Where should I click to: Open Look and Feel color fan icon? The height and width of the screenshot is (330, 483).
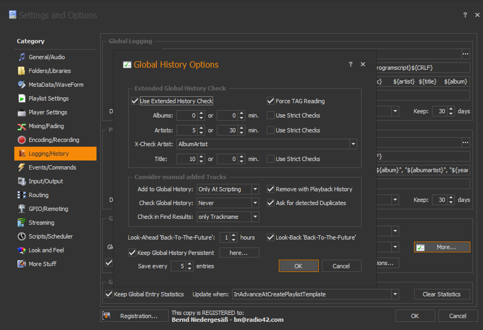tap(21, 250)
